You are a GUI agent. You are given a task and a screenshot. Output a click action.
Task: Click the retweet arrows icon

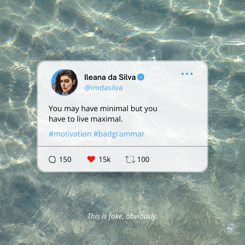tap(130, 159)
